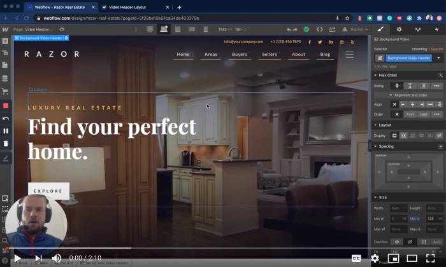The image size is (446, 267).
Task: Click Buyers in the site navigation
Action: (x=240, y=54)
